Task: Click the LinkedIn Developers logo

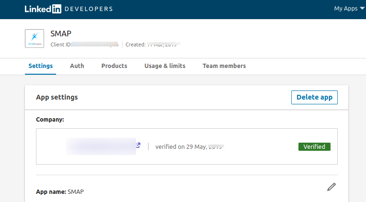Action: (x=69, y=9)
